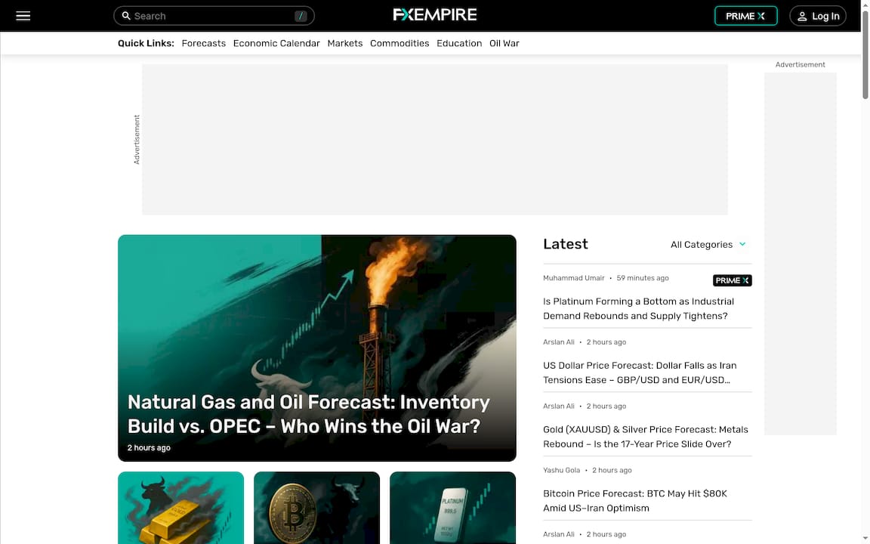The height and width of the screenshot is (544, 870).
Task: Expand the All Categories dropdown
Action: [702, 244]
